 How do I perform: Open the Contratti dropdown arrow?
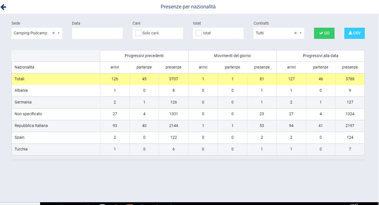(x=301, y=33)
